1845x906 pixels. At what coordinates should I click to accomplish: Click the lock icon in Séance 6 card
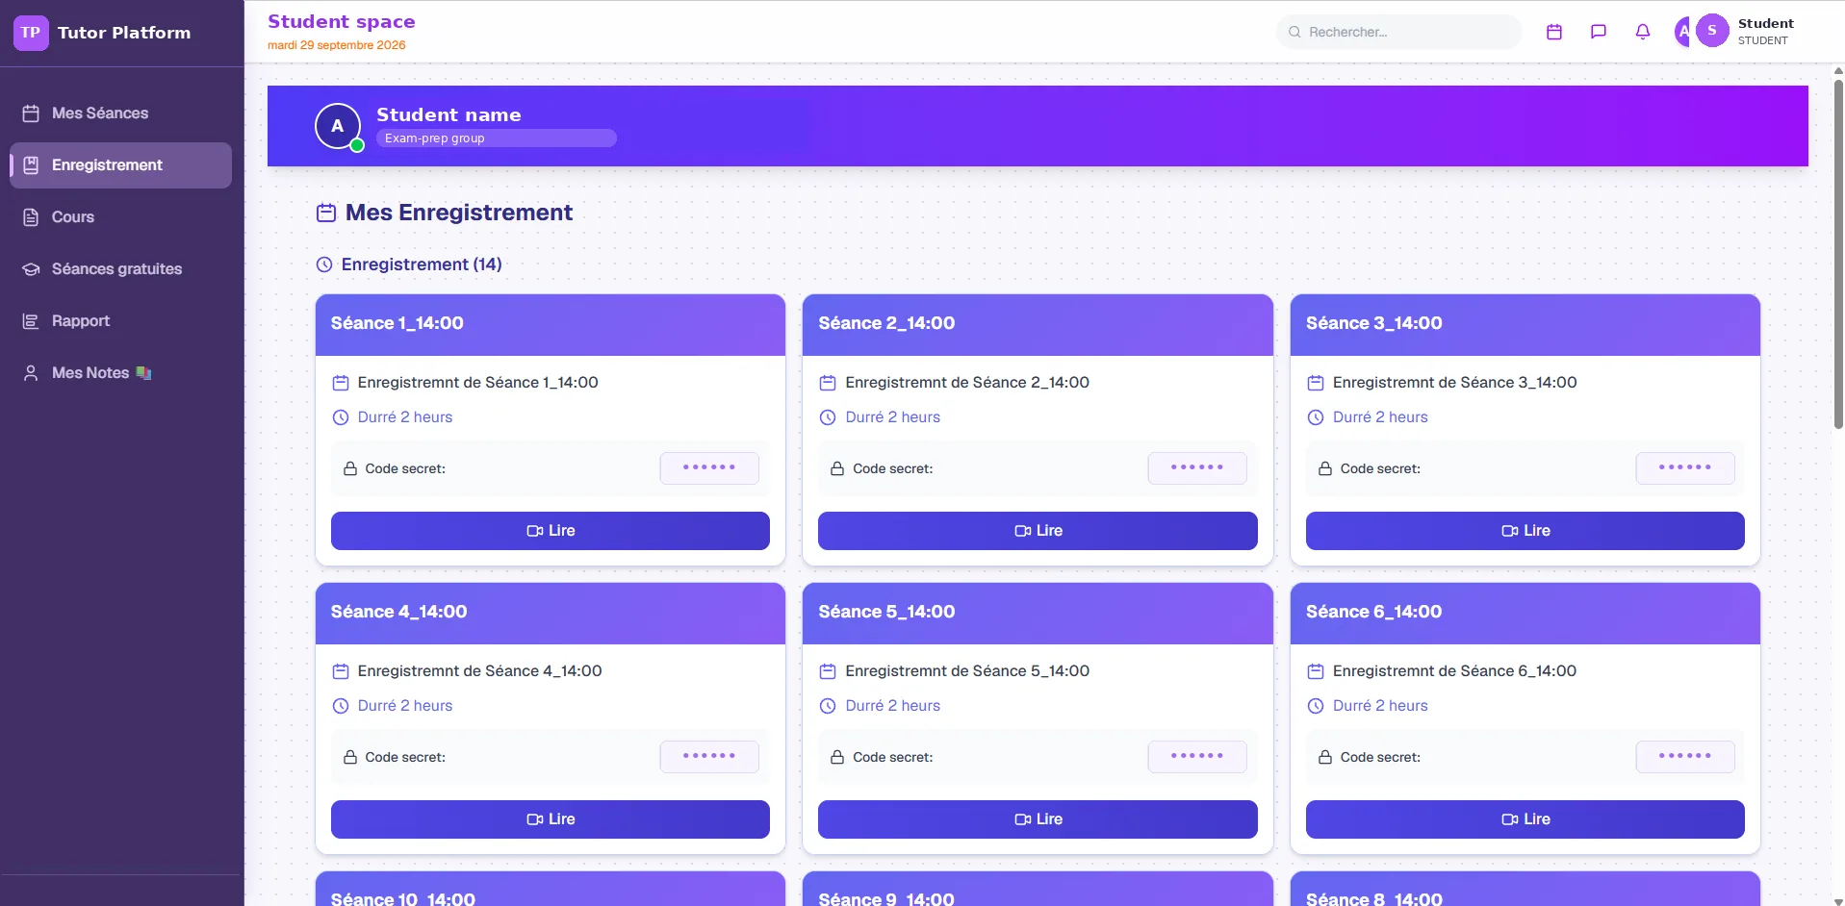(x=1325, y=757)
